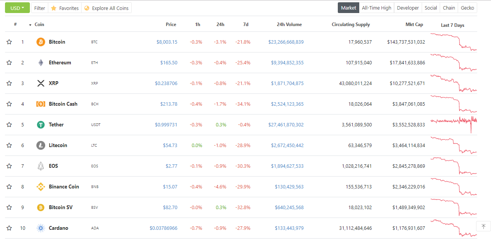This screenshot has height=239, width=491.
Task: Click the Cardano logo icon
Action: click(x=41, y=228)
